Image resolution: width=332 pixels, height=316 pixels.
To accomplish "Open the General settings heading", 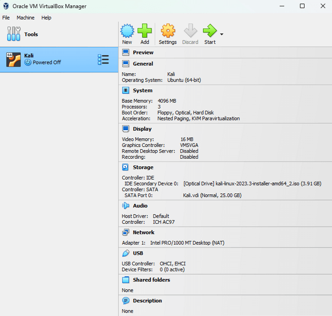I will (143, 64).
